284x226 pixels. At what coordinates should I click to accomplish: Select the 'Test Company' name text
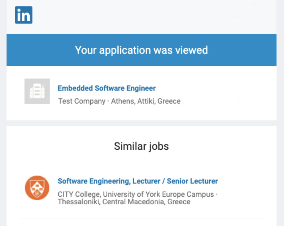82,101
